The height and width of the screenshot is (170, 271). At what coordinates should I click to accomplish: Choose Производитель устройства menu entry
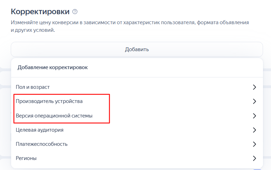click(x=49, y=101)
